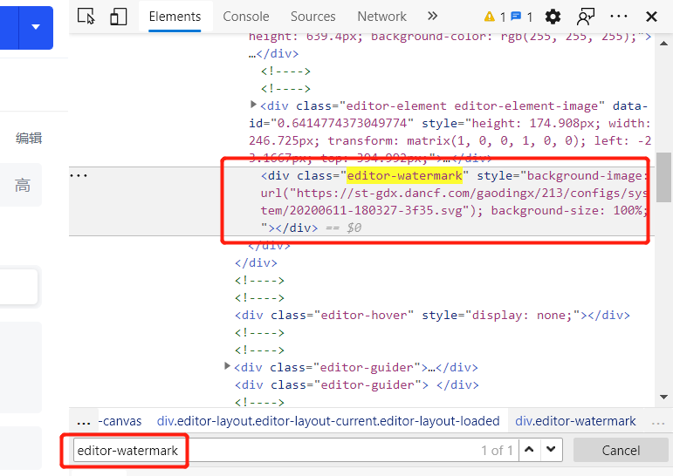
Task: Expand the editor-element-image div node
Action: tap(253, 105)
